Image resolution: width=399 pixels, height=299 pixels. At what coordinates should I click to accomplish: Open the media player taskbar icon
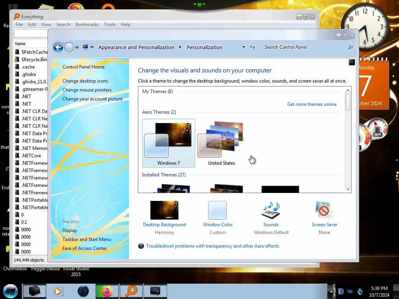(58, 291)
